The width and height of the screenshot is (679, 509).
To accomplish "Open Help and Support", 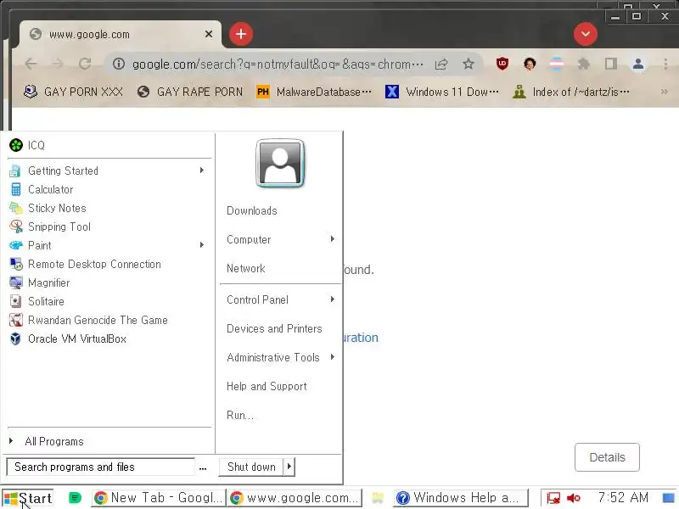I will click(267, 386).
